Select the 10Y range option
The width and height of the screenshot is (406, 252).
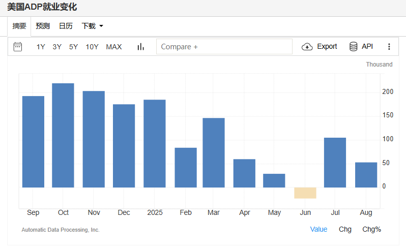pos(92,47)
